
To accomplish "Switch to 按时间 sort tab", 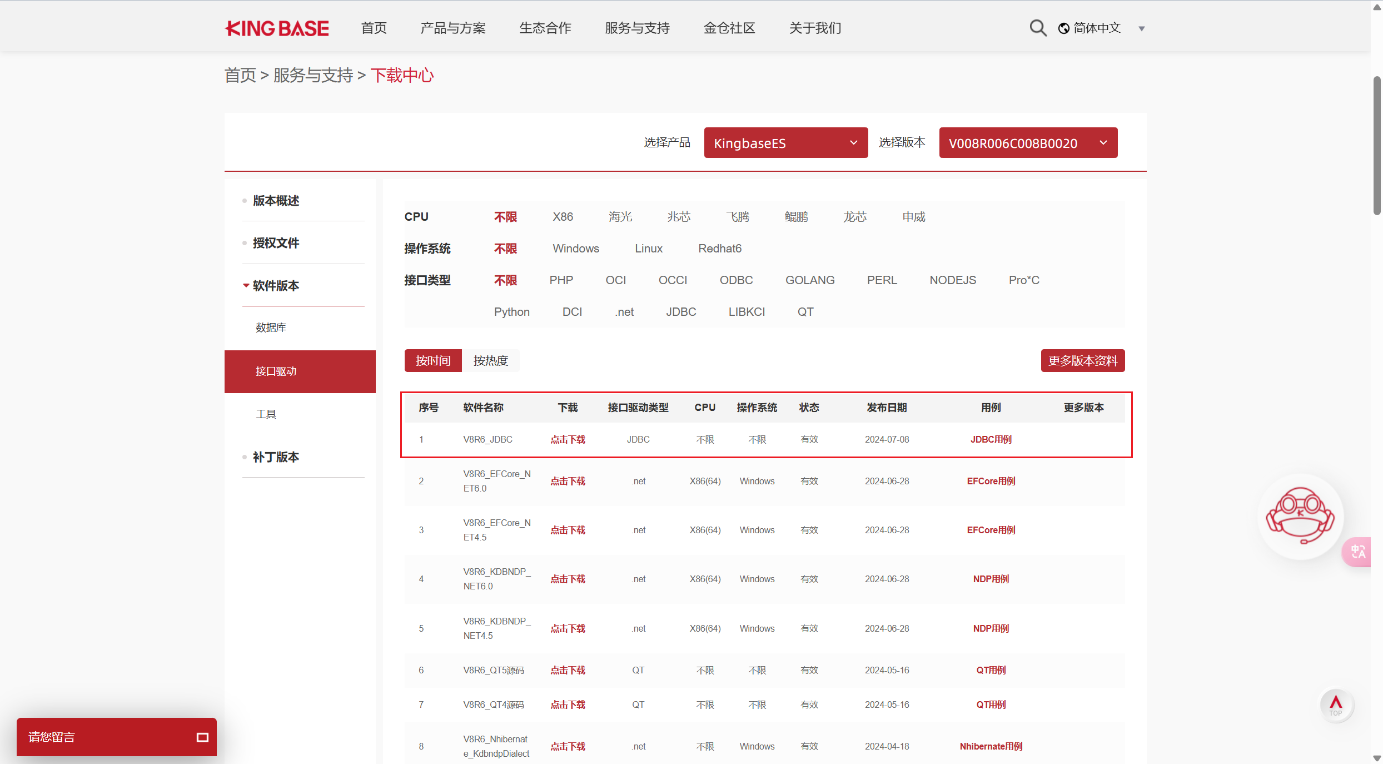I will coord(433,361).
